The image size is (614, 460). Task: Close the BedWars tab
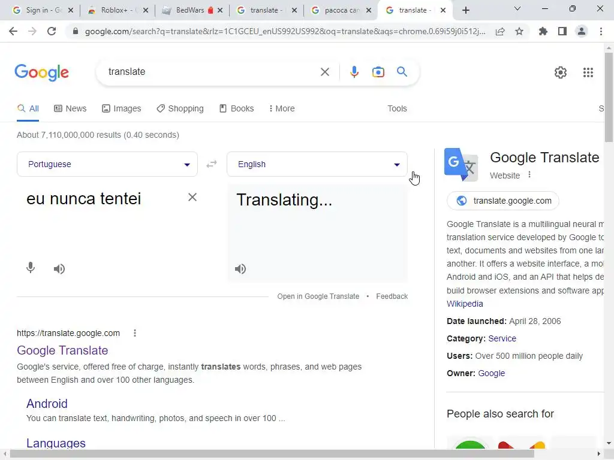[220, 10]
